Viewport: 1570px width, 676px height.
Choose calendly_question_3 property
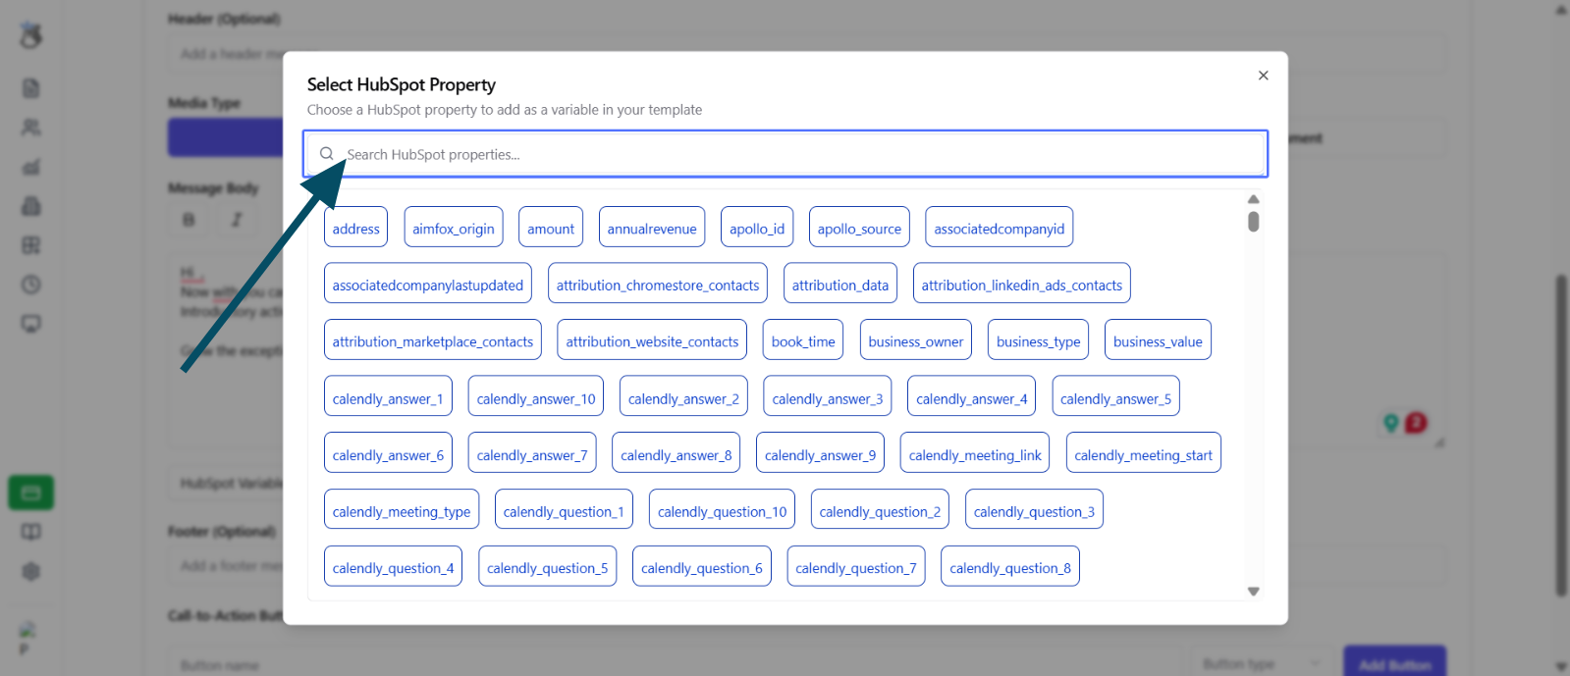coord(1034,510)
